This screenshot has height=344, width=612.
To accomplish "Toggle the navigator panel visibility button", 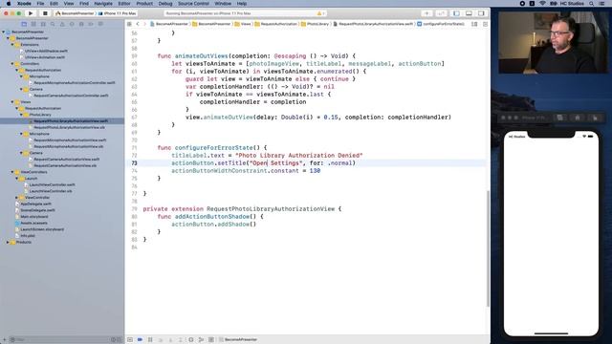I will tap(456, 13).
